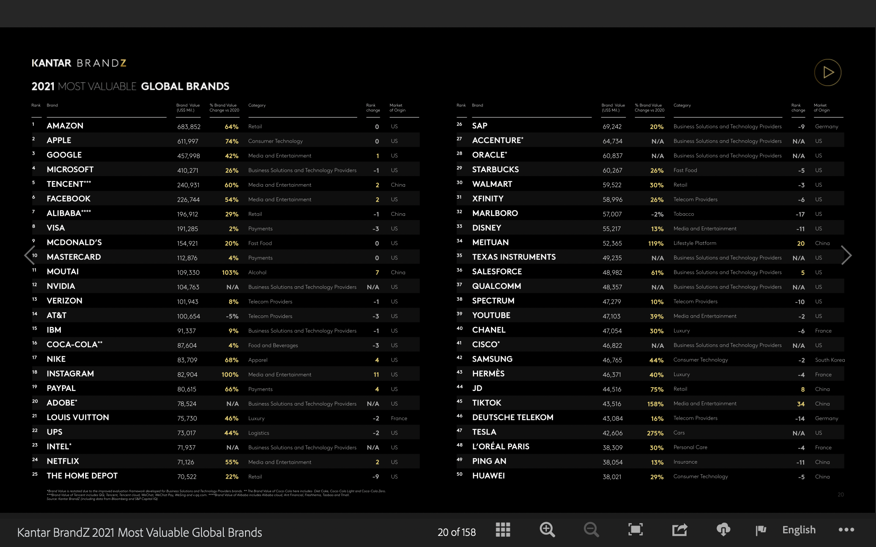Click the FACEBOOK brand name
The width and height of the screenshot is (876, 547).
tap(68, 198)
